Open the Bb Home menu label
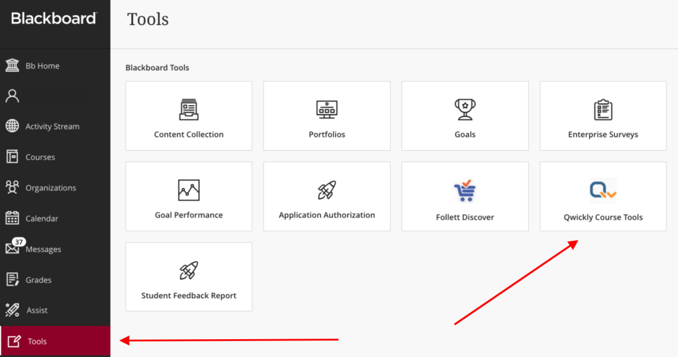This screenshot has height=357, width=678. coord(42,65)
